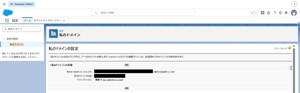Focus the [設定] を検索 search box
The width and height of the screenshot is (300, 93).
point(143,13)
